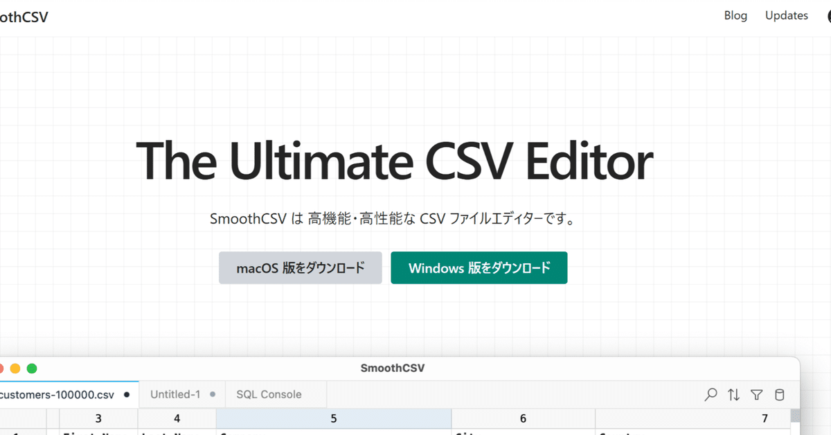Select column 3 header in the grid
Screen dimensions: 831x435
coord(98,418)
